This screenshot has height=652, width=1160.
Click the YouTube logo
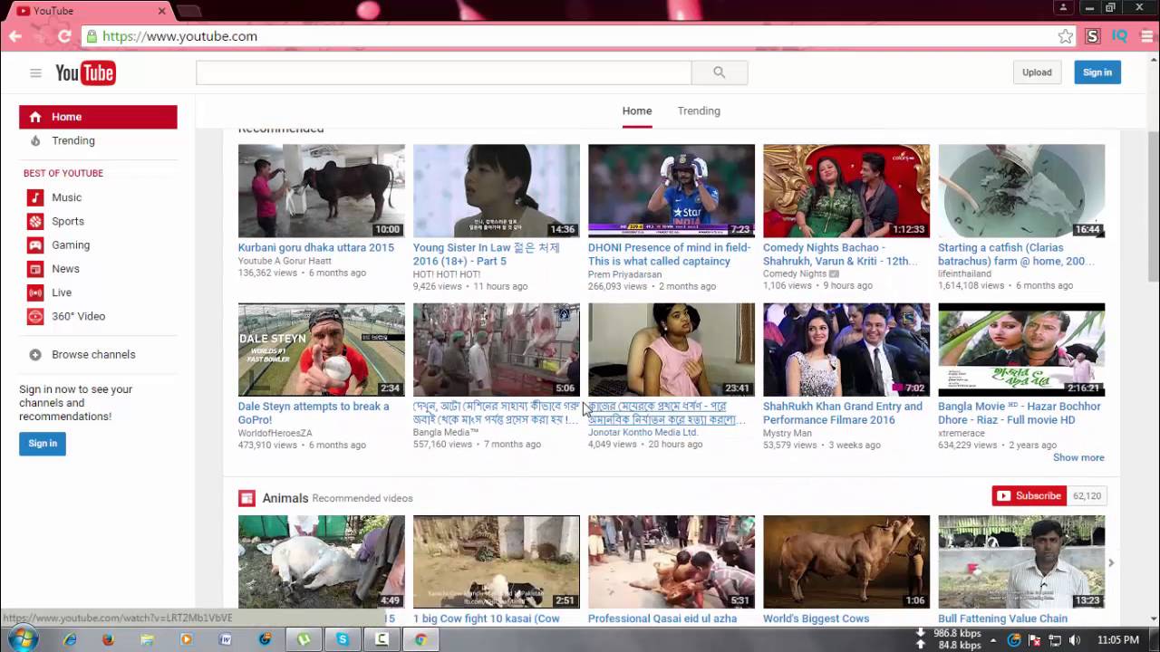click(85, 73)
